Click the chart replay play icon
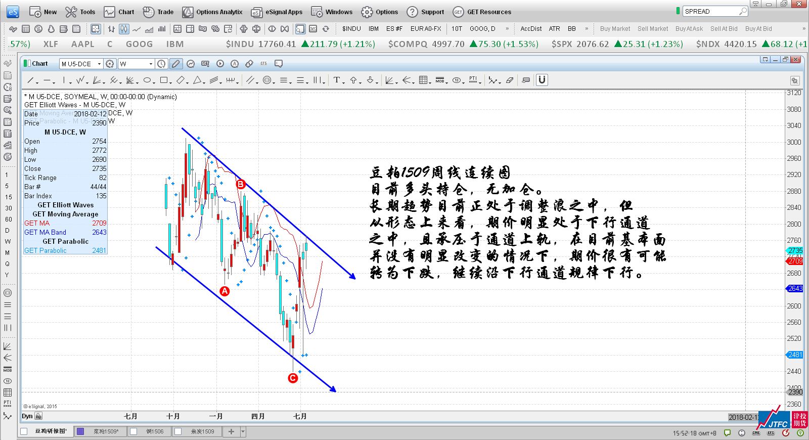 coord(220,64)
